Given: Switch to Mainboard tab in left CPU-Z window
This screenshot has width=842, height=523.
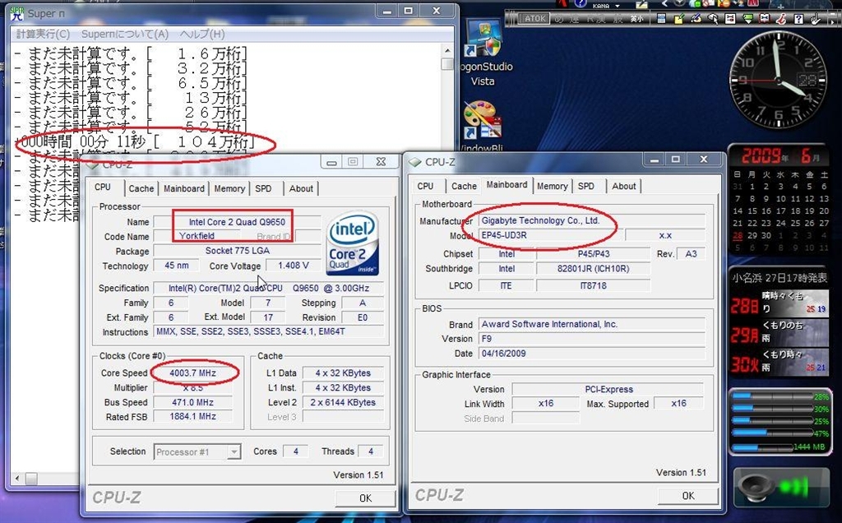Looking at the screenshot, I should pyautogui.click(x=183, y=188).
